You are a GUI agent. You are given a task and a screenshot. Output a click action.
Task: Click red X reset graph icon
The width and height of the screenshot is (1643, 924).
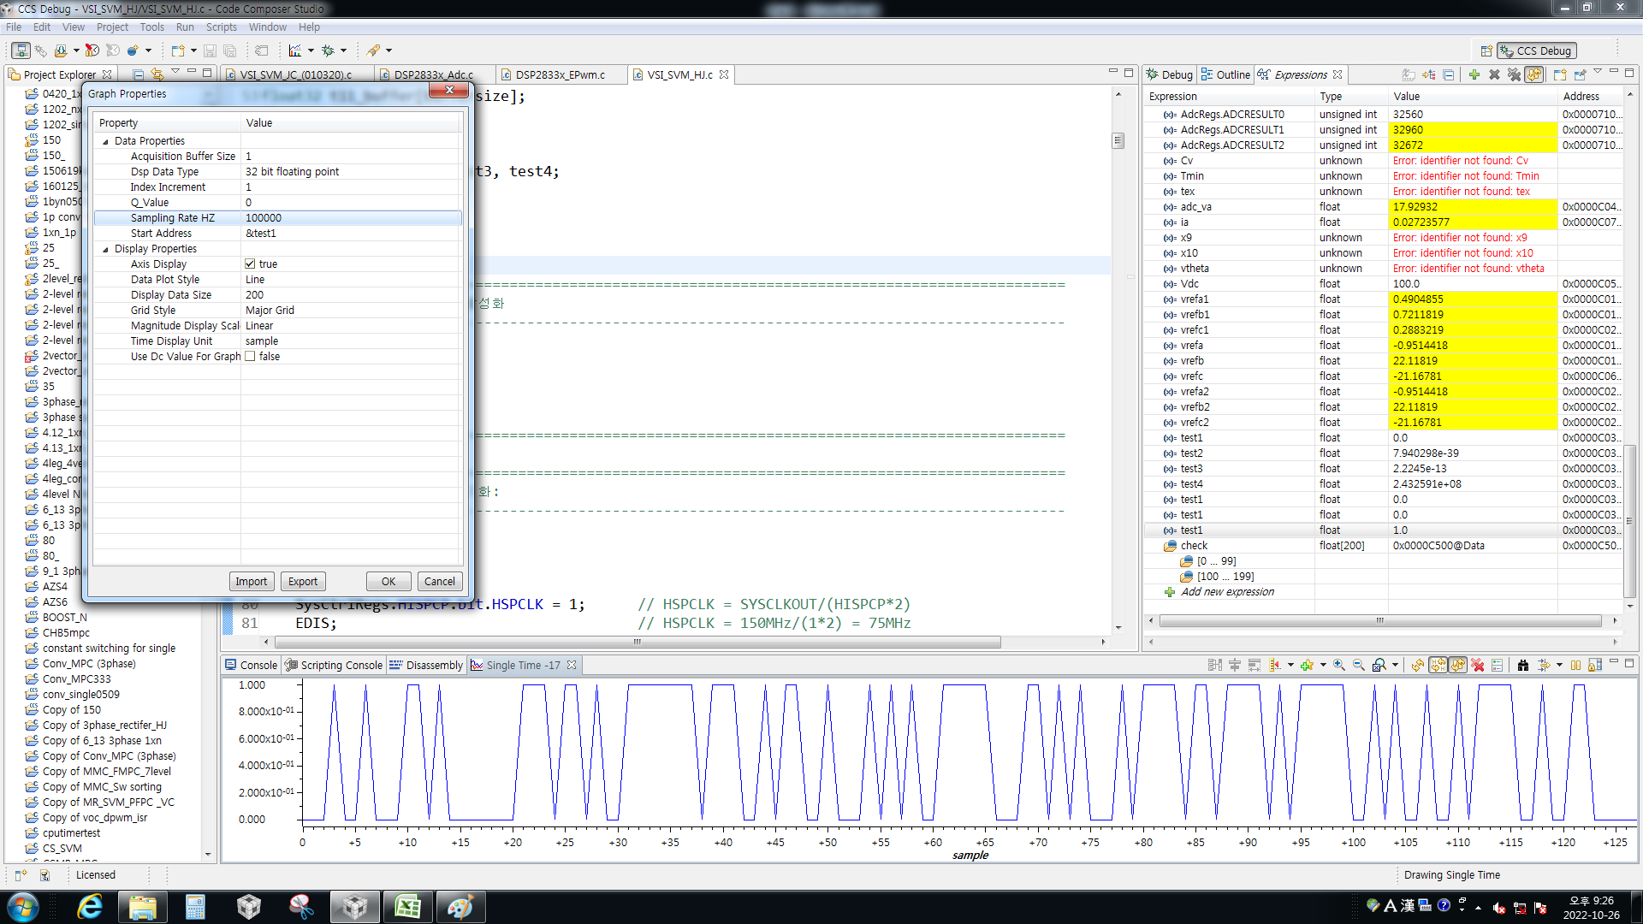click(1478, 665)
